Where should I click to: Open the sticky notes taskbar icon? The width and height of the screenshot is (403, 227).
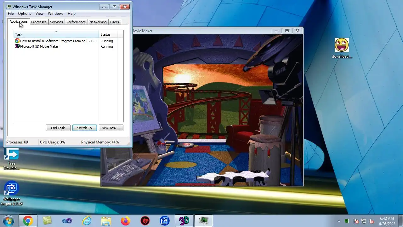coord(47,221)
